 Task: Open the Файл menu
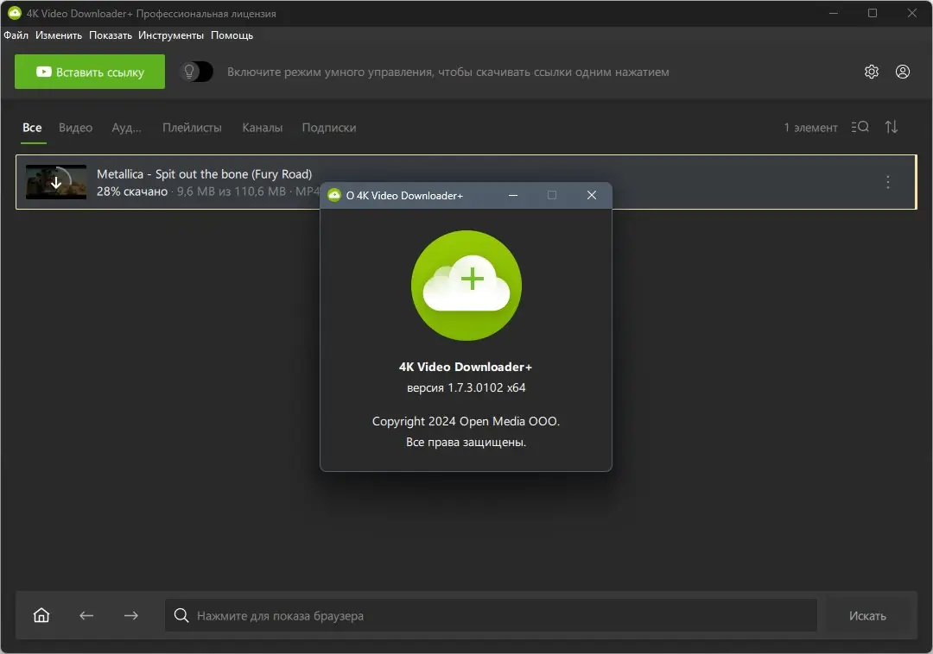click(16, 35)
